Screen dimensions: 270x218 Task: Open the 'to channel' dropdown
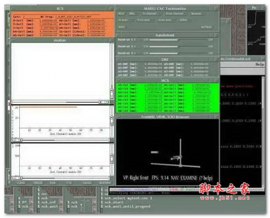pyautogui.click(x=152, y=13)
